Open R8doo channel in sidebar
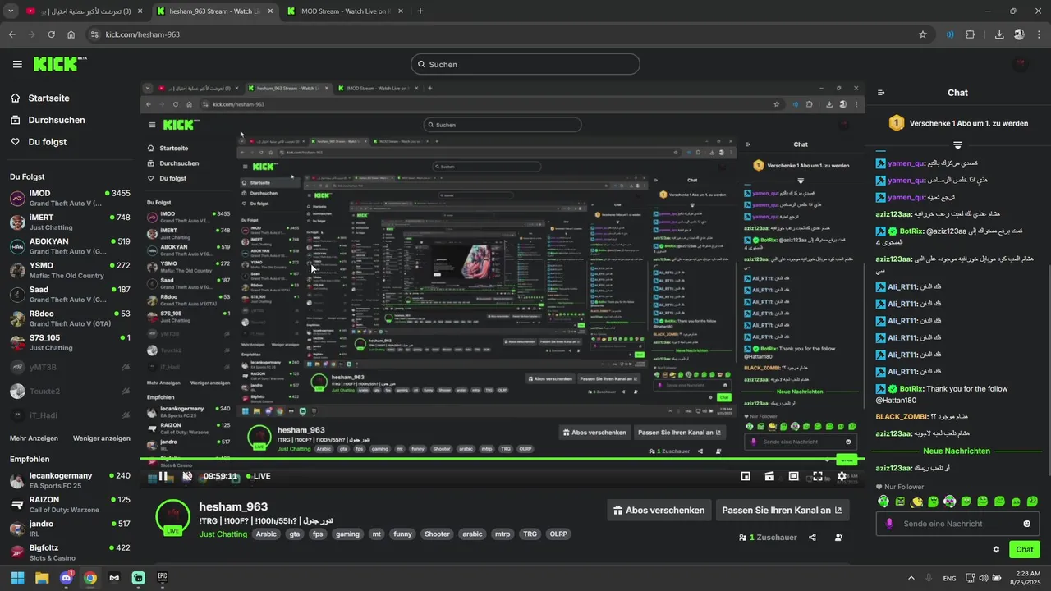This screenshot has height=591, width=1051. pyautogui.click(x=70, y=318)
